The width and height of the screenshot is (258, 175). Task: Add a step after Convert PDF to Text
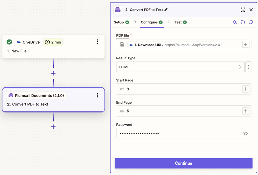coord(53,127)
